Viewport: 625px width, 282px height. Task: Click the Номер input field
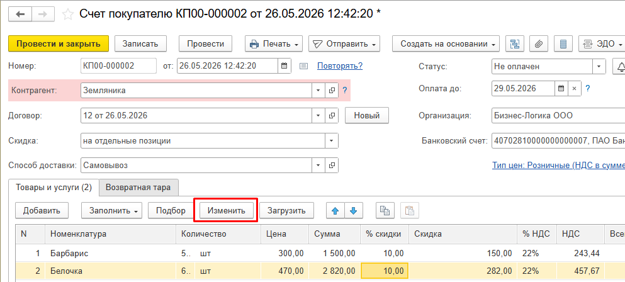(118, 66)
